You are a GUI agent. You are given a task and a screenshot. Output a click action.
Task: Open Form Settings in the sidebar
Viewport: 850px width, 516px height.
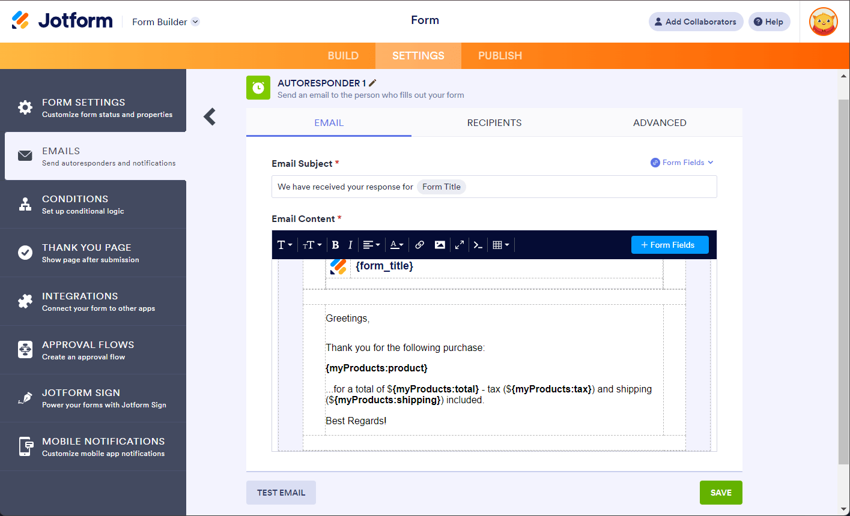pyautogui.click(x=93, y=107)
